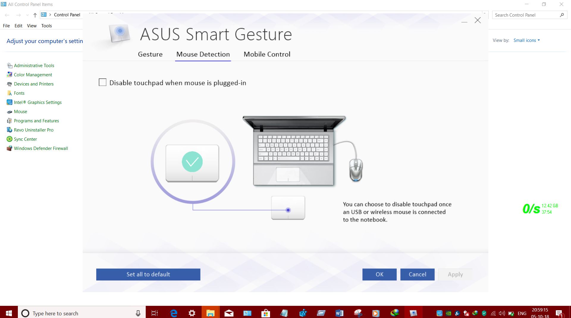Click the Windows Start button
Viewport: 571px width, 318px height.
pos(9,313)
